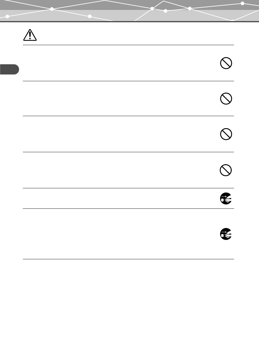Select the topmost prohibition circle icon
Image resolution: width=259 pixels, height=345 pixels.
tap(226, 63)
